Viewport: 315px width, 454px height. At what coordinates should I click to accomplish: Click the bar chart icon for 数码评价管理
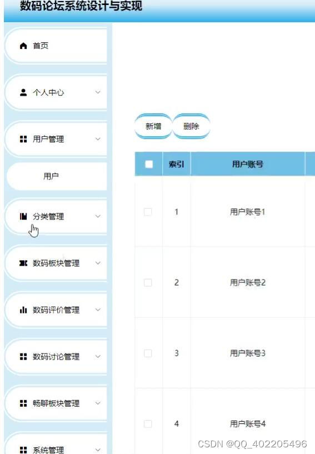(23, 310)
